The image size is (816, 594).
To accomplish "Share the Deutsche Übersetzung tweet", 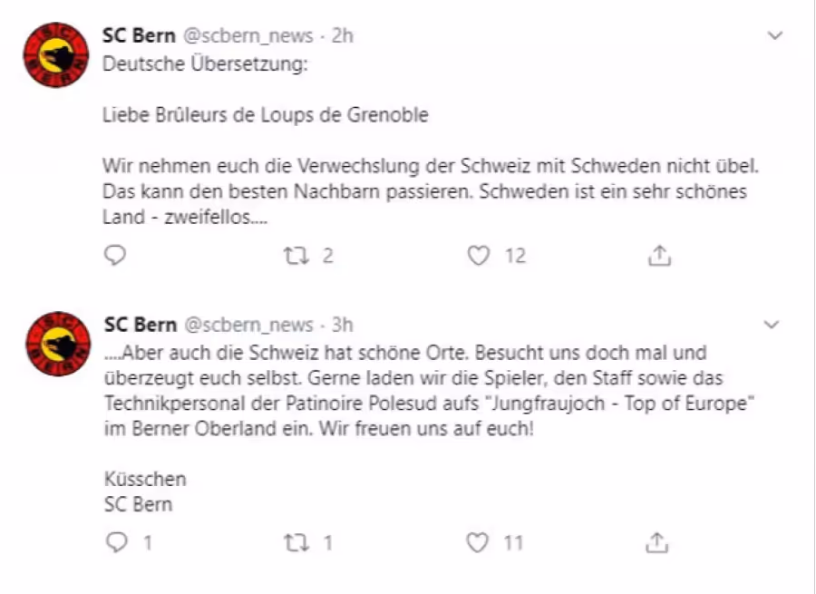I will point(659,255).
